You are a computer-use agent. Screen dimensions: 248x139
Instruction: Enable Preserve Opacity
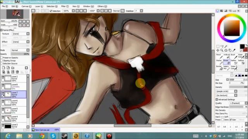tap(2, 58)
